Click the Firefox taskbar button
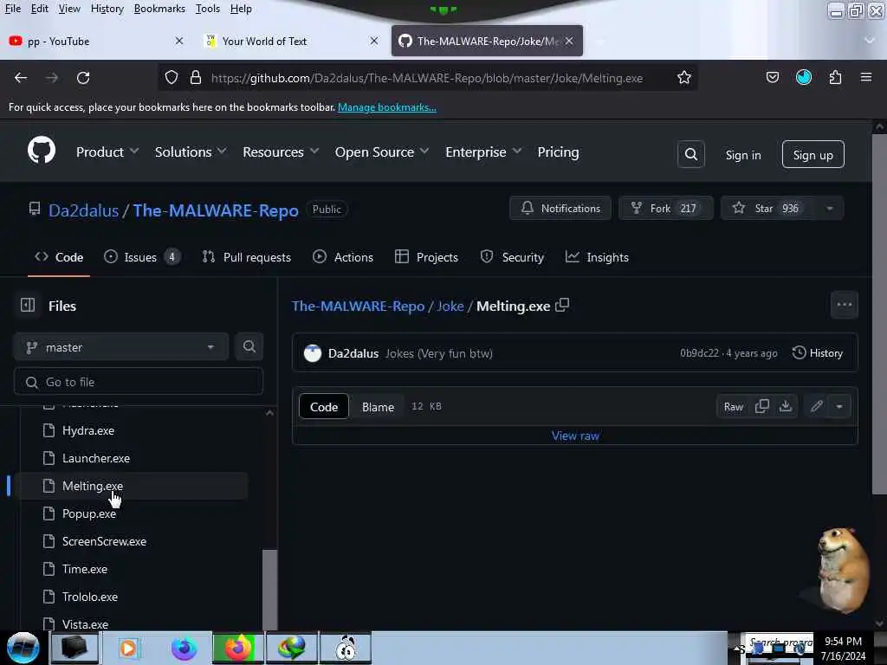This screenshot has height=665, width=887. click(x=237, y=648)
